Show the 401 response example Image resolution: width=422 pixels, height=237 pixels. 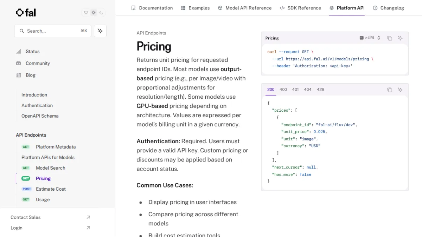coord(295,90)
